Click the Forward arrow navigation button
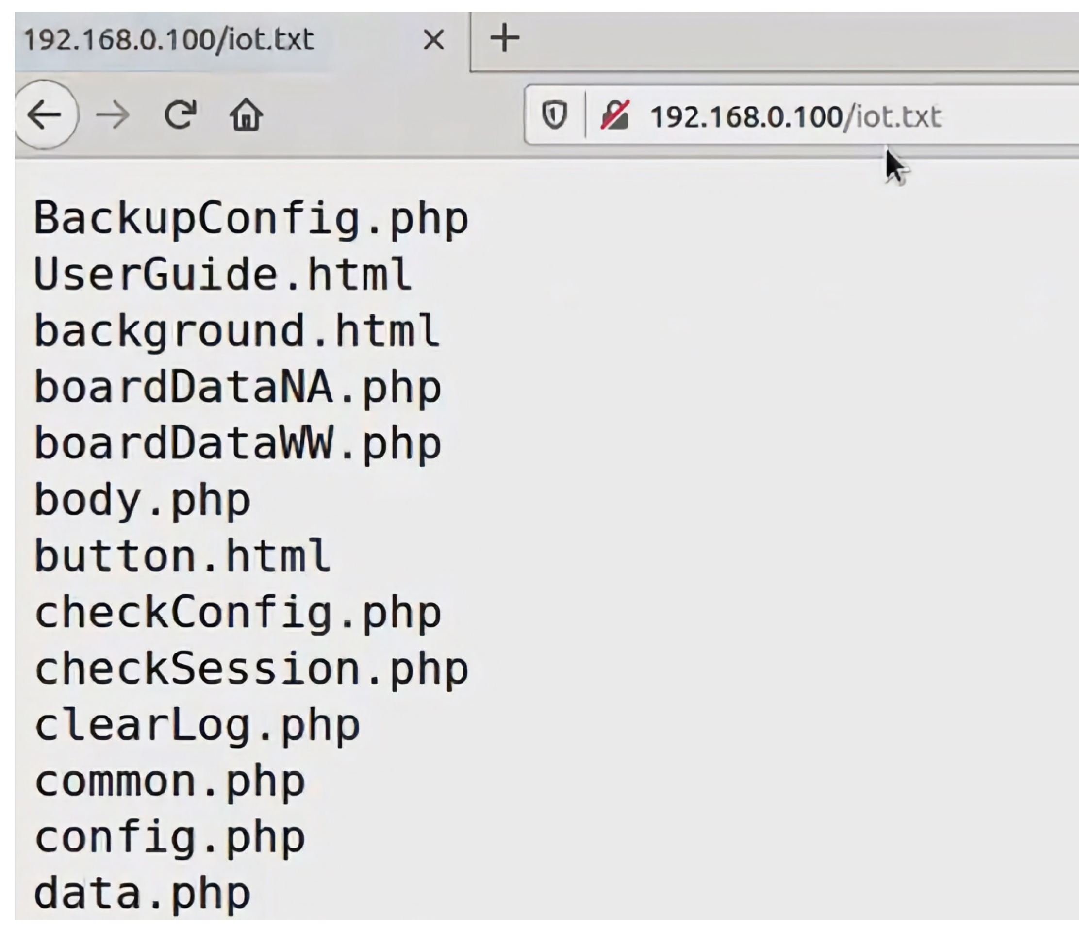 (113, 115)
